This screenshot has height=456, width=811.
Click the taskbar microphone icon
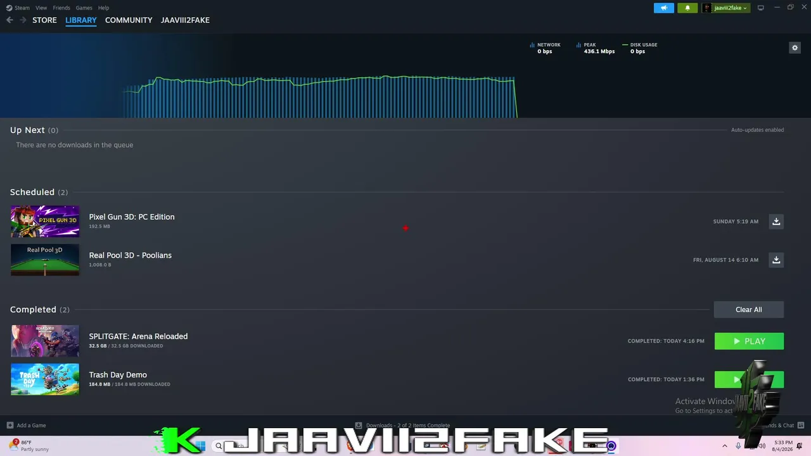738,446
